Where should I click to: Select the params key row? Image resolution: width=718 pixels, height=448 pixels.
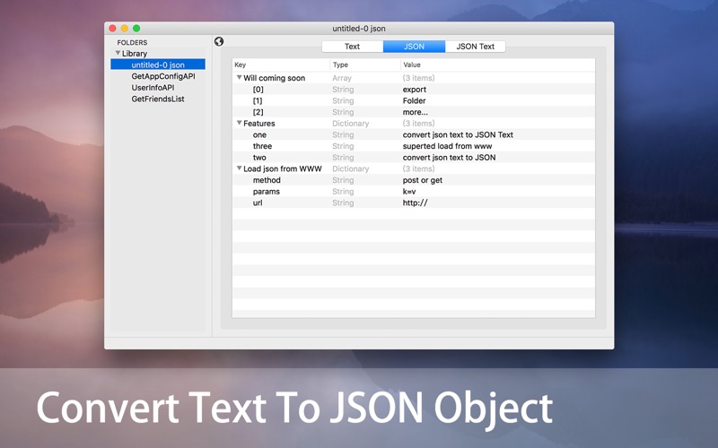click(414, 192)
